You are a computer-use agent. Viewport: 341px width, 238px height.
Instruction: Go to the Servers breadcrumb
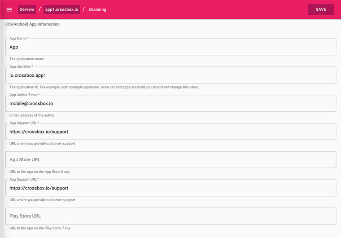[27, 9]
